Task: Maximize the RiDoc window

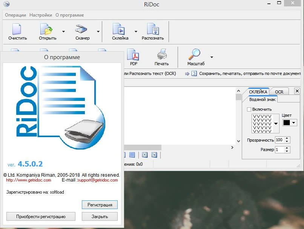Action: pyautogui.click(x=279, y=3)
